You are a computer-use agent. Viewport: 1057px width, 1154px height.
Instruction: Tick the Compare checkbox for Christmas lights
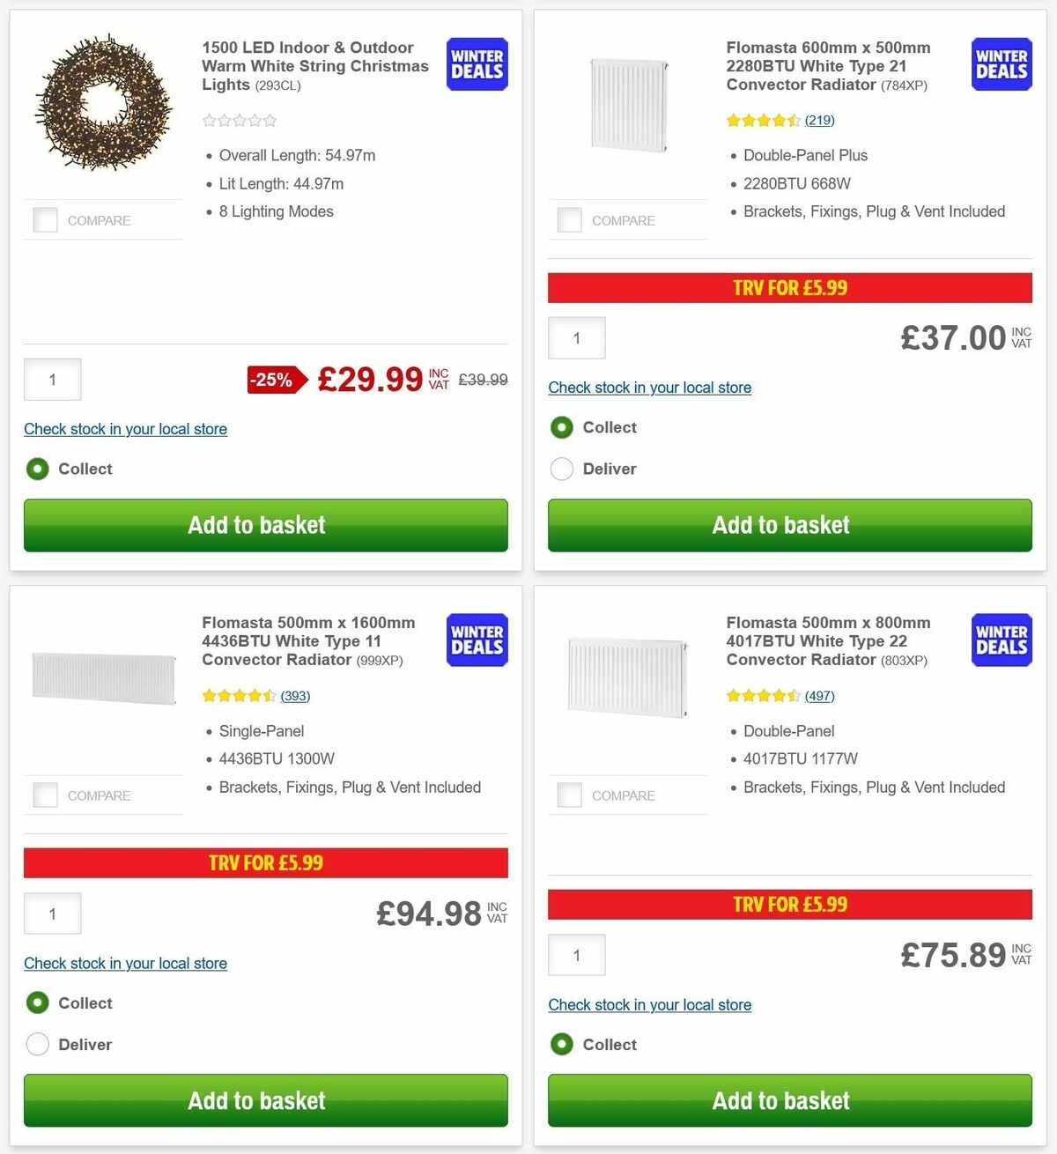(45, 219)
